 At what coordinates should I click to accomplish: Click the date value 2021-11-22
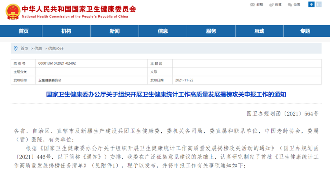[x=184, y=80]
